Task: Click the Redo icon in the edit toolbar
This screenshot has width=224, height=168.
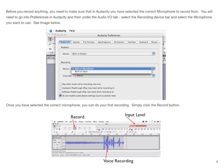Action: 123,132
